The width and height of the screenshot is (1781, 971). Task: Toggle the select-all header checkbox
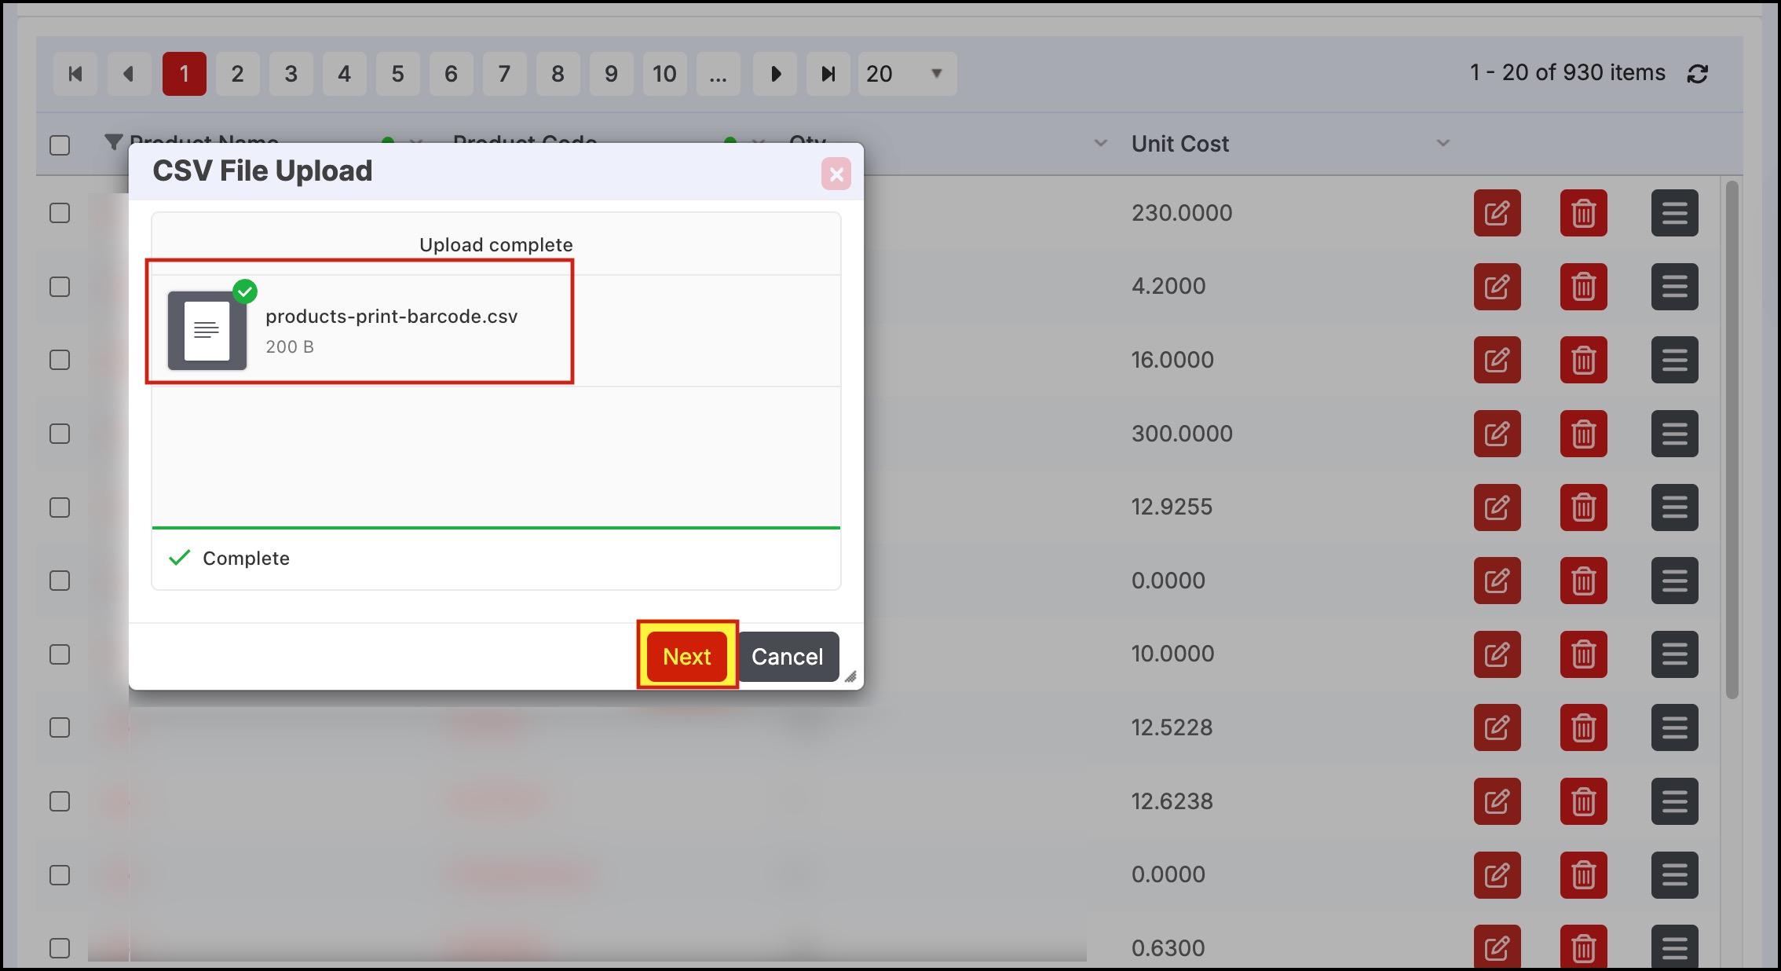pyautogui.click(x=60, y=145)
